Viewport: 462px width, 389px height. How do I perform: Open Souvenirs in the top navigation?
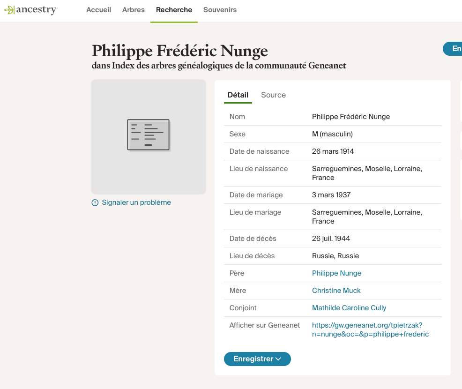tap(220, 10)
